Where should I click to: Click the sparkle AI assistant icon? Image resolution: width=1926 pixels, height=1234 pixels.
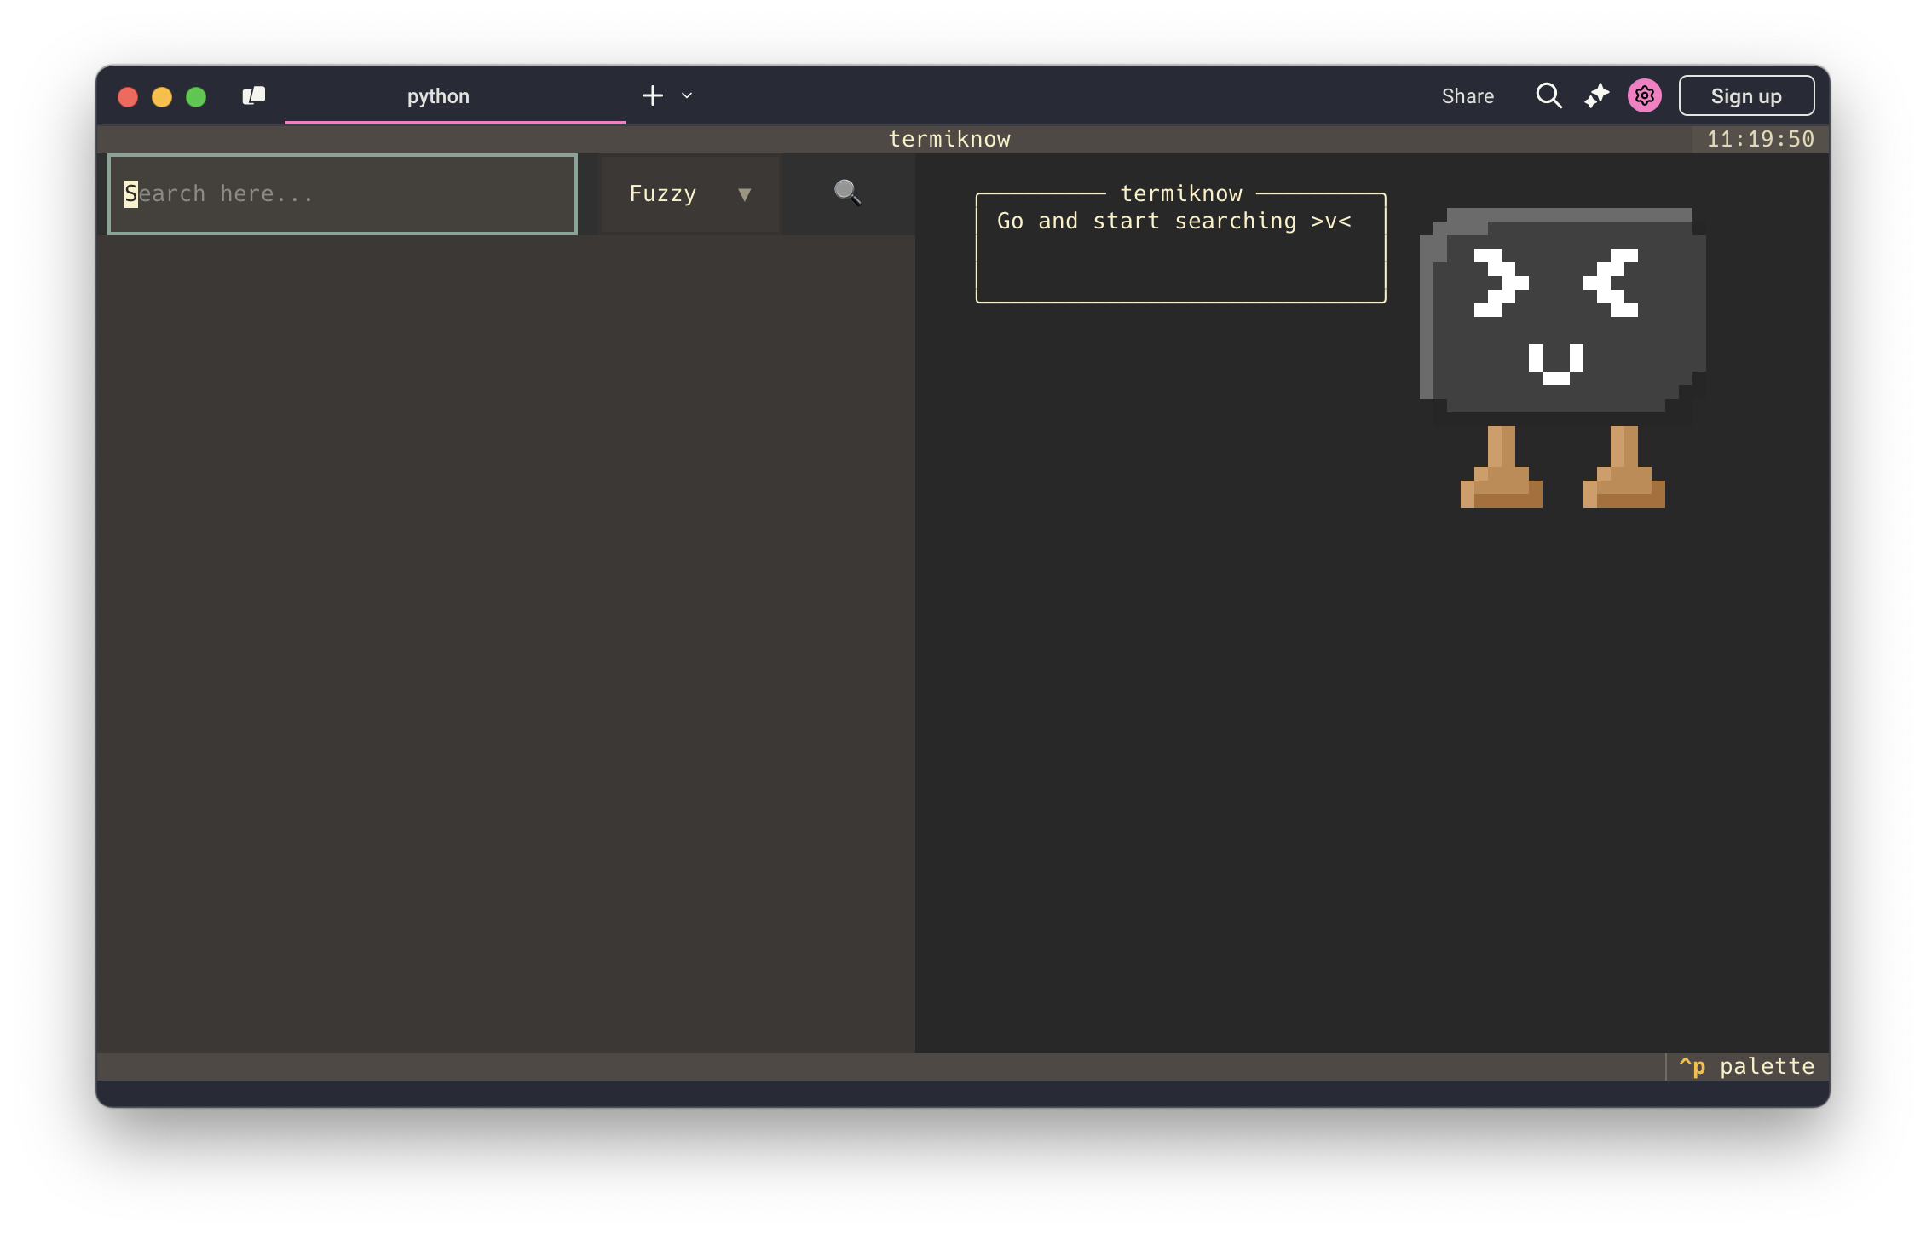click(x=1596, y=95)
